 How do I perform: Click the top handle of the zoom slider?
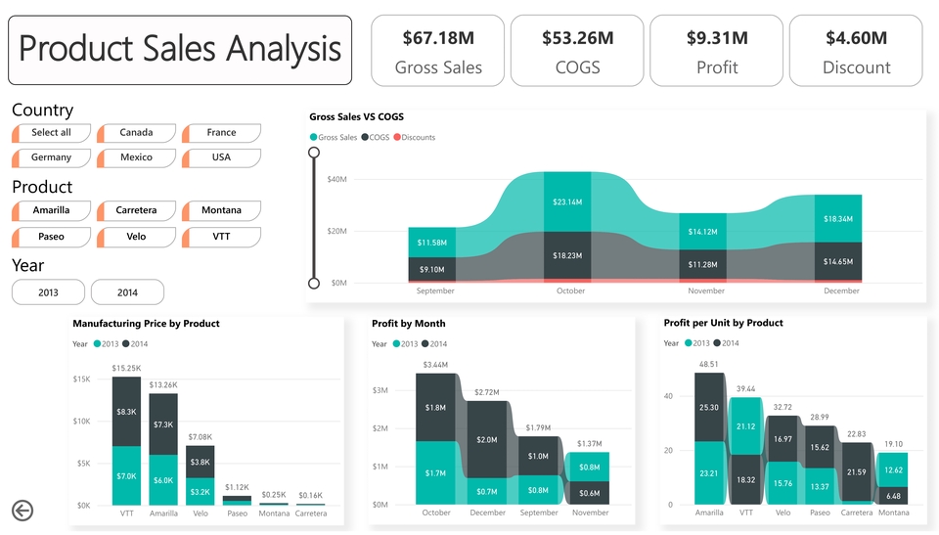click(x=314, y=153)
